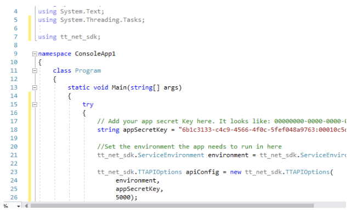Collapse the namespace ConsoleApp1 block
The width and height of the screenshot is (350, 210).
pos(35,54)
